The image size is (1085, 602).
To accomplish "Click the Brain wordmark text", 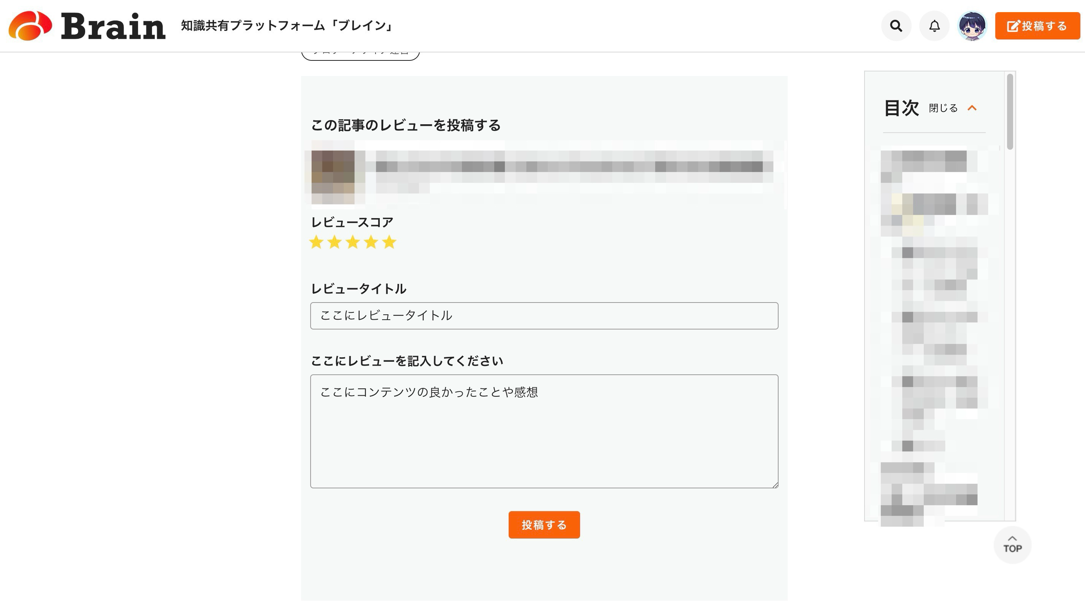I will click(x=113, y=26).
